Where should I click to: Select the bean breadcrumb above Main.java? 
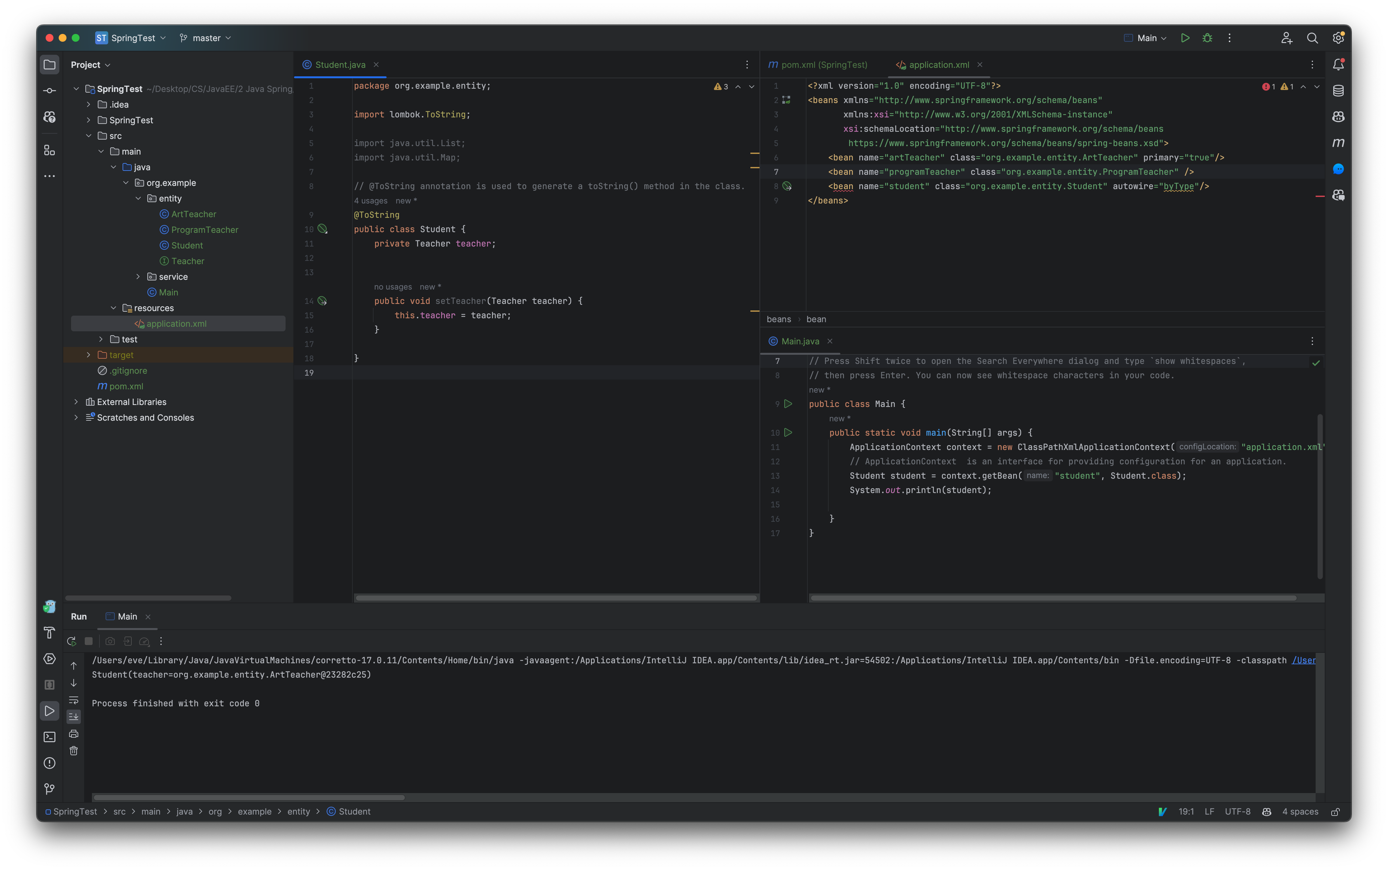[816, 319]
